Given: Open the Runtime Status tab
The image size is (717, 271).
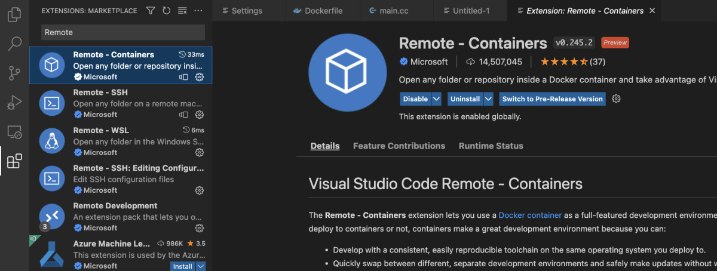Looking at the screenshot, I should pyautogui.click(x=491, y=146).
